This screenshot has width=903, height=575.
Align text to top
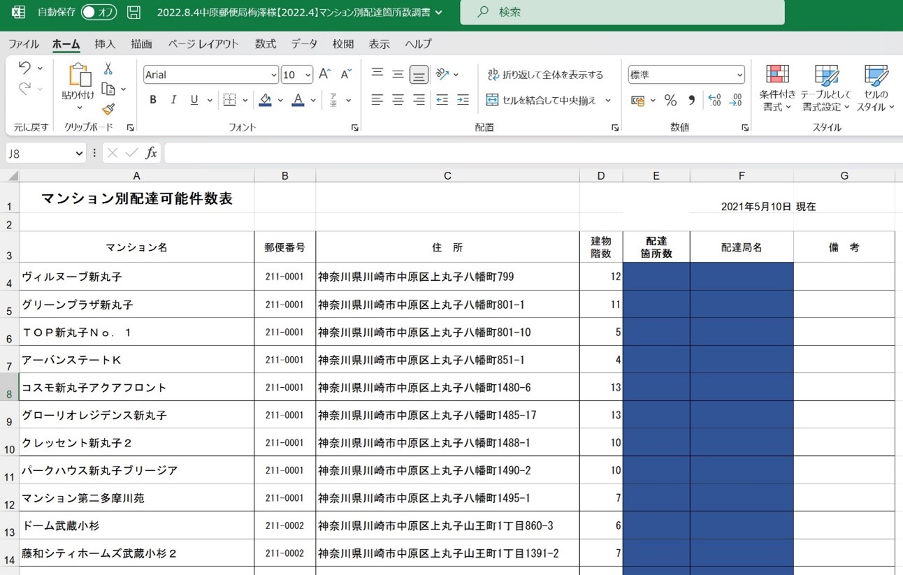point(377,74)
